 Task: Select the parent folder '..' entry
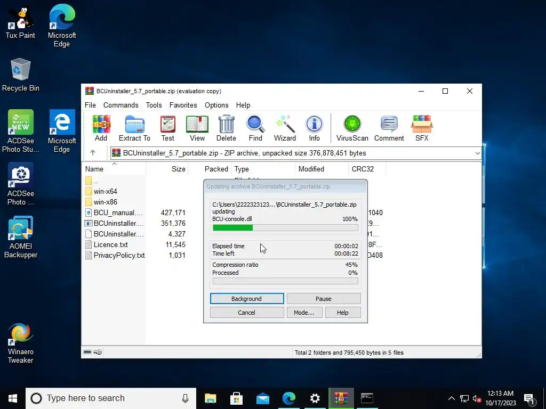[92, 181]
